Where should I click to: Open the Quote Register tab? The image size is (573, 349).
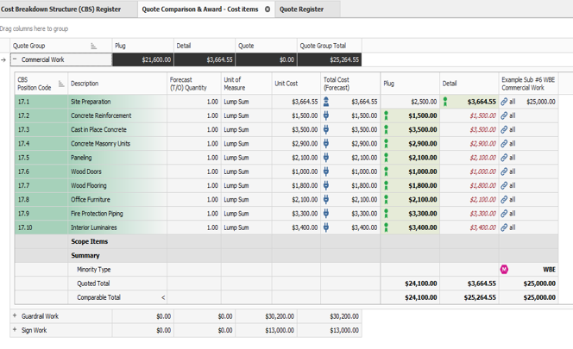coord(301,9)
